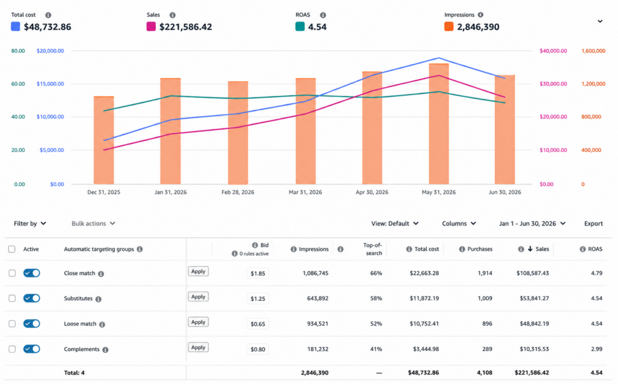618x384 pixels.
Task: Click the orange Impressions color swatch
Action: coord(449,27)
